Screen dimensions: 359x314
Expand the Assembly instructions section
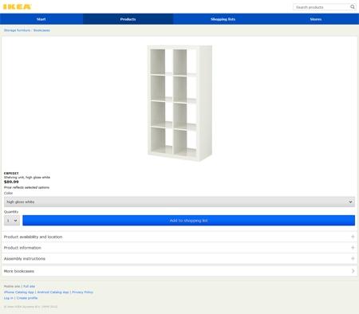click(x=179, y=258)
